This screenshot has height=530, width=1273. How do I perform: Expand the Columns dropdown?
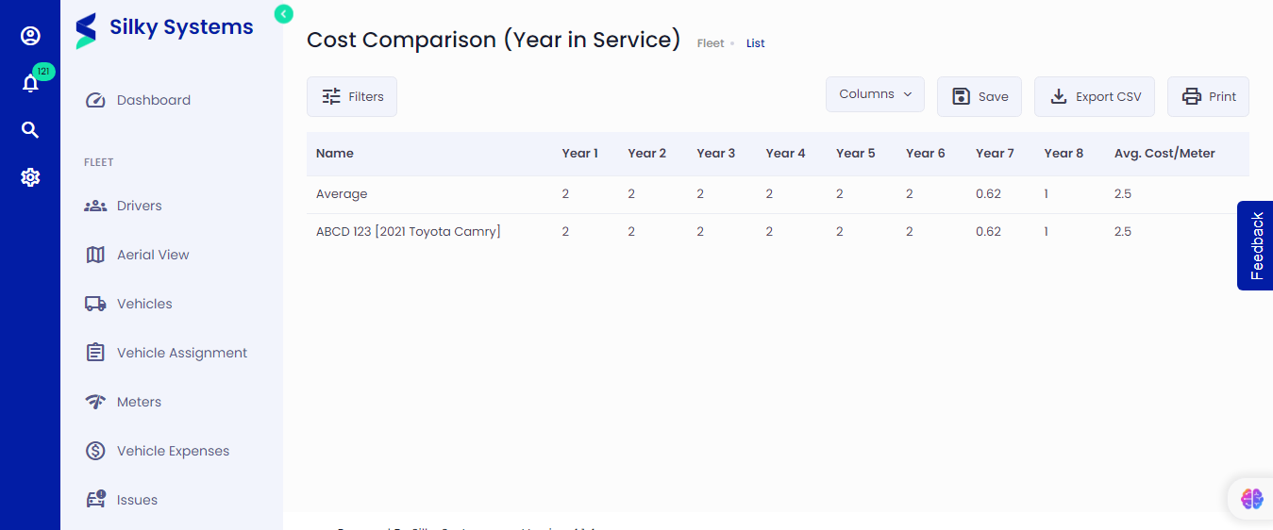[x=875, y=94]
